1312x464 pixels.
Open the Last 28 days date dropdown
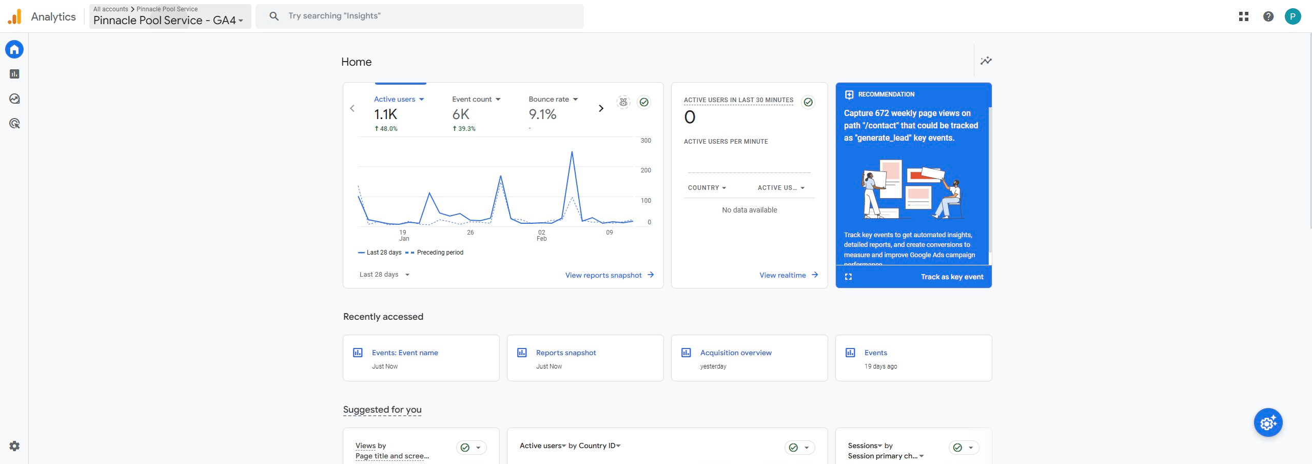pyautogui.click(x=384, y=275)
